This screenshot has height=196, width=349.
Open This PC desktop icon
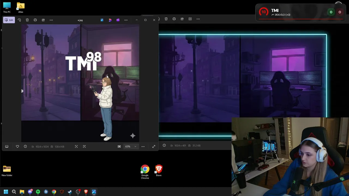[x=7, y=8]
